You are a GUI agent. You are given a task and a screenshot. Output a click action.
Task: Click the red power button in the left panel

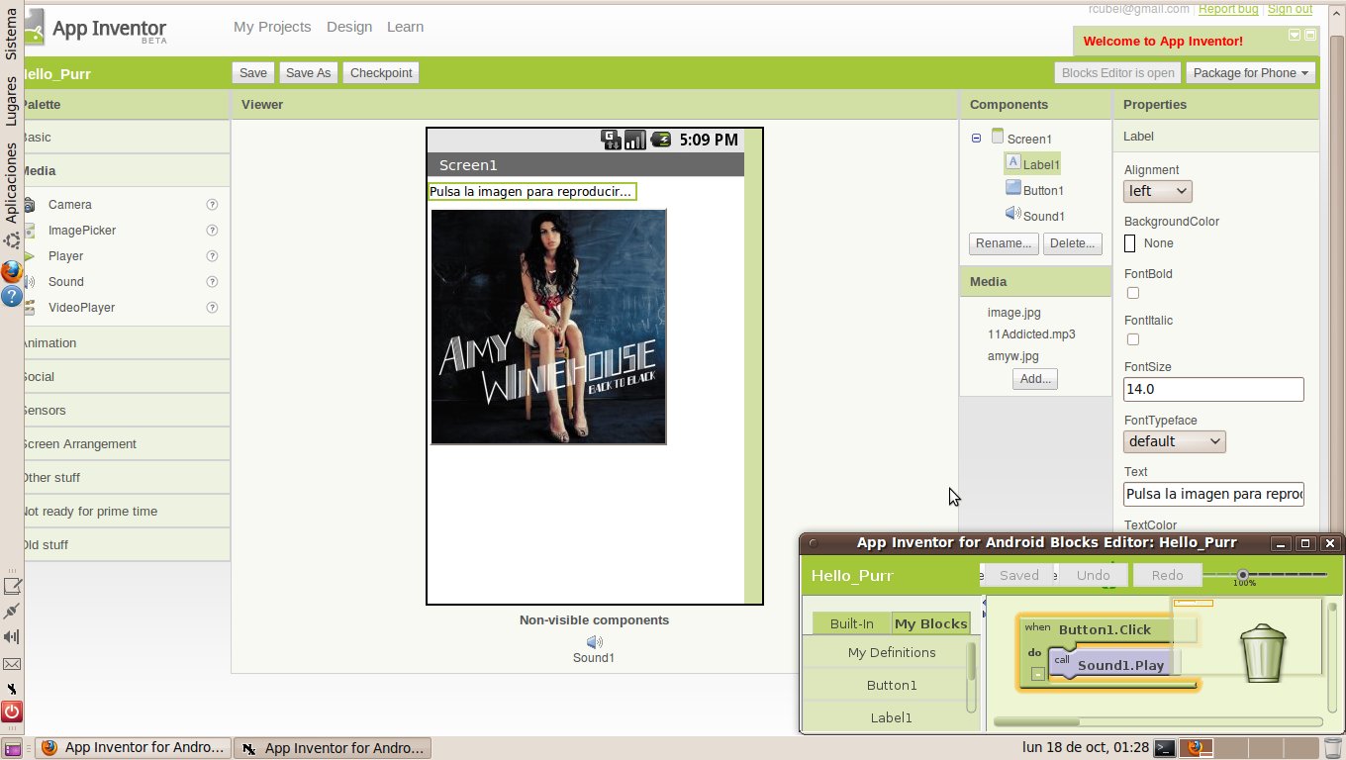point(11,712)
